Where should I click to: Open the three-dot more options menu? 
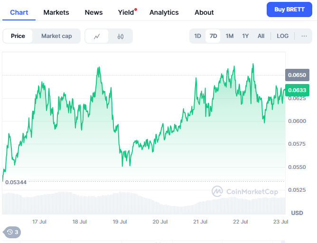304,36
